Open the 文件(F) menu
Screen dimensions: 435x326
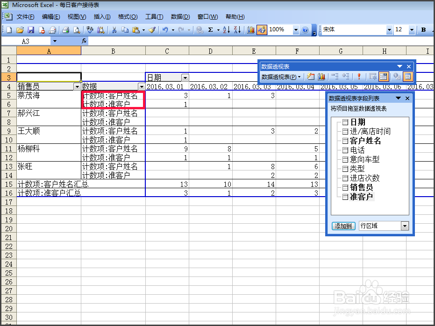(25, 17)
